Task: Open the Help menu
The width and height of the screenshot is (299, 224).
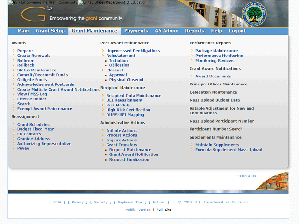Action: [216, 31]
